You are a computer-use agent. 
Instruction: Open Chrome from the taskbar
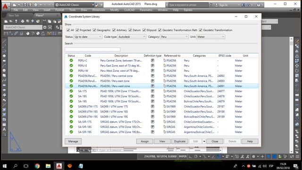point(37,166)
